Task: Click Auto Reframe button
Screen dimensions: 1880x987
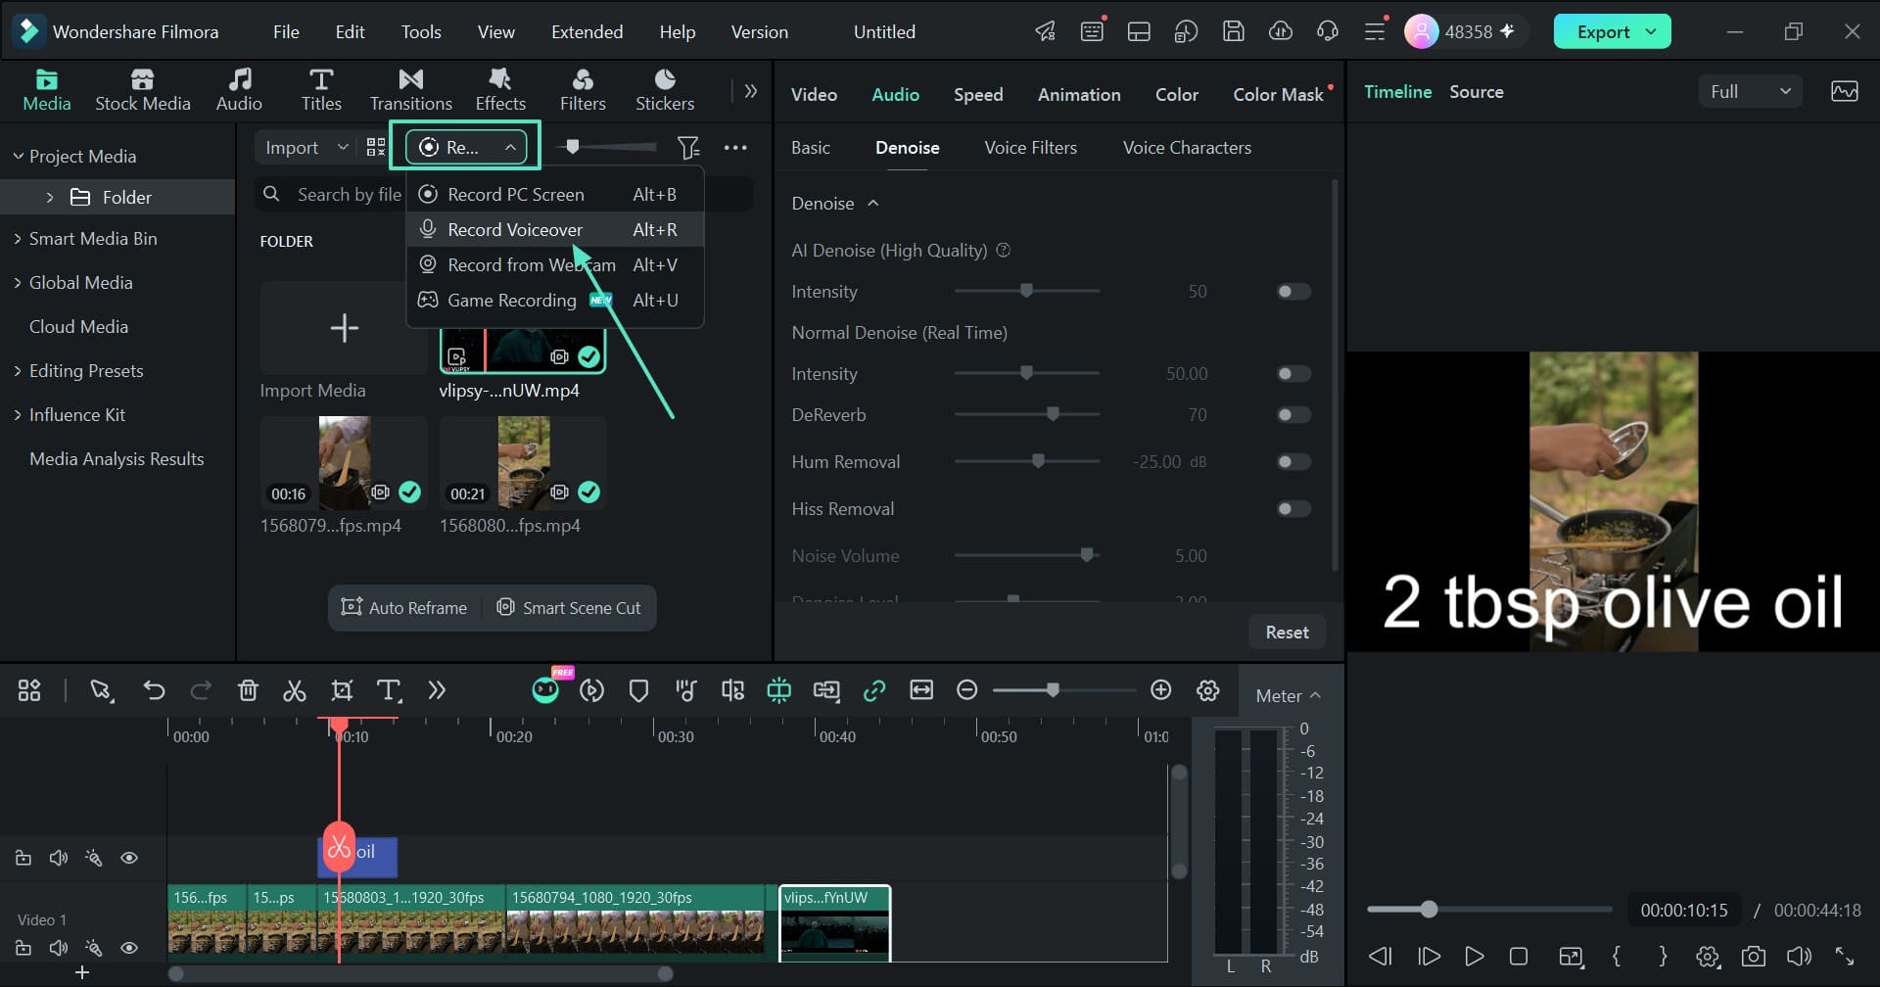Action: (404, 608)
